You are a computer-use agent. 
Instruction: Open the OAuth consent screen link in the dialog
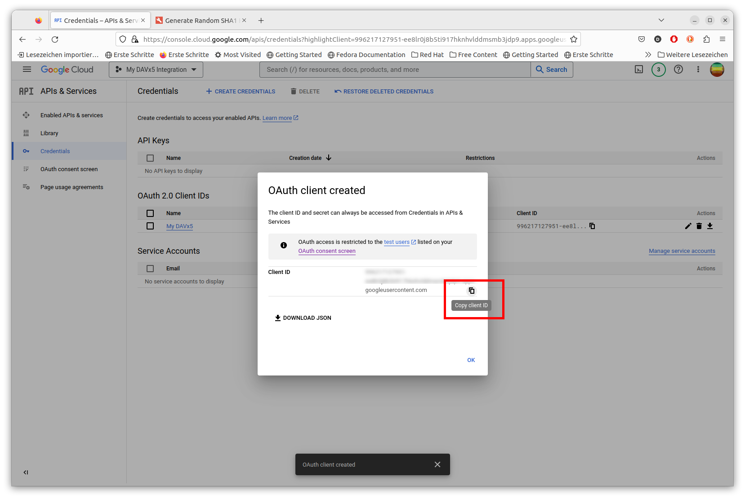(x=327, y=251)
